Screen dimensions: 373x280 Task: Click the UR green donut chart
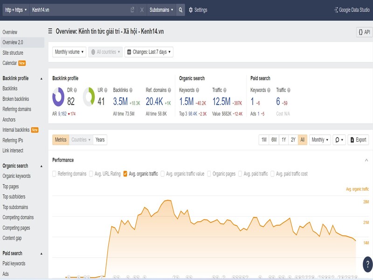point(89,97)
